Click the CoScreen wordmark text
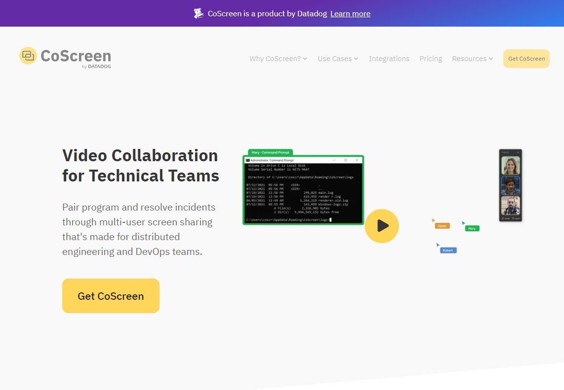Viewport: 564px width, 390px height. coord(76,56)
